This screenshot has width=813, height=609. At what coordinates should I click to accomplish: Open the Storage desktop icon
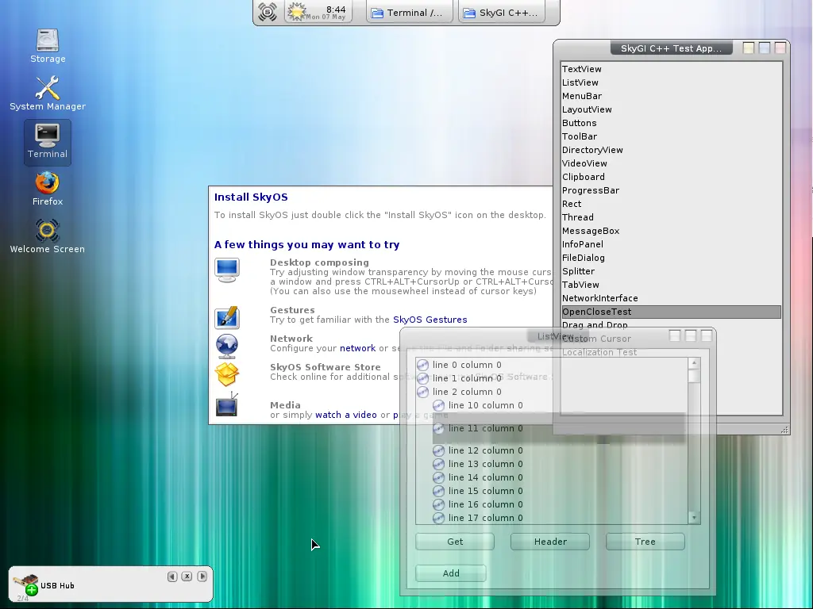(x=48, y=40)
